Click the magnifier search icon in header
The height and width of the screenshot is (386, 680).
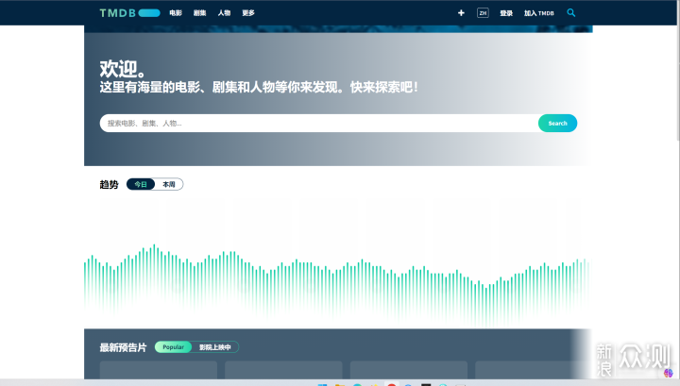[571, 13]
